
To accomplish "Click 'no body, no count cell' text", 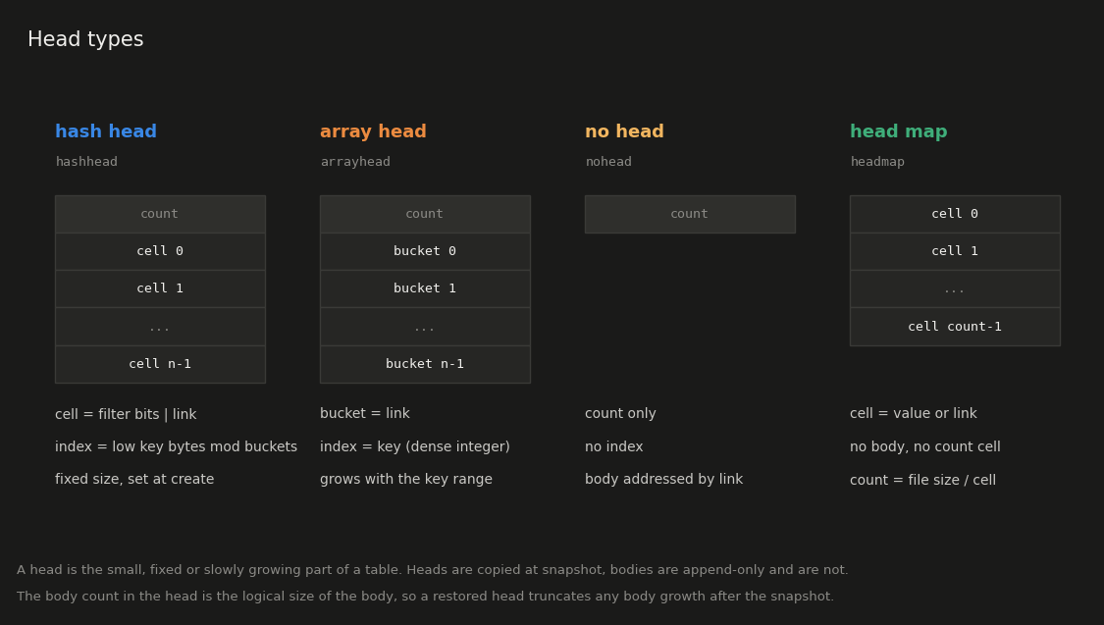I will 925,447.
